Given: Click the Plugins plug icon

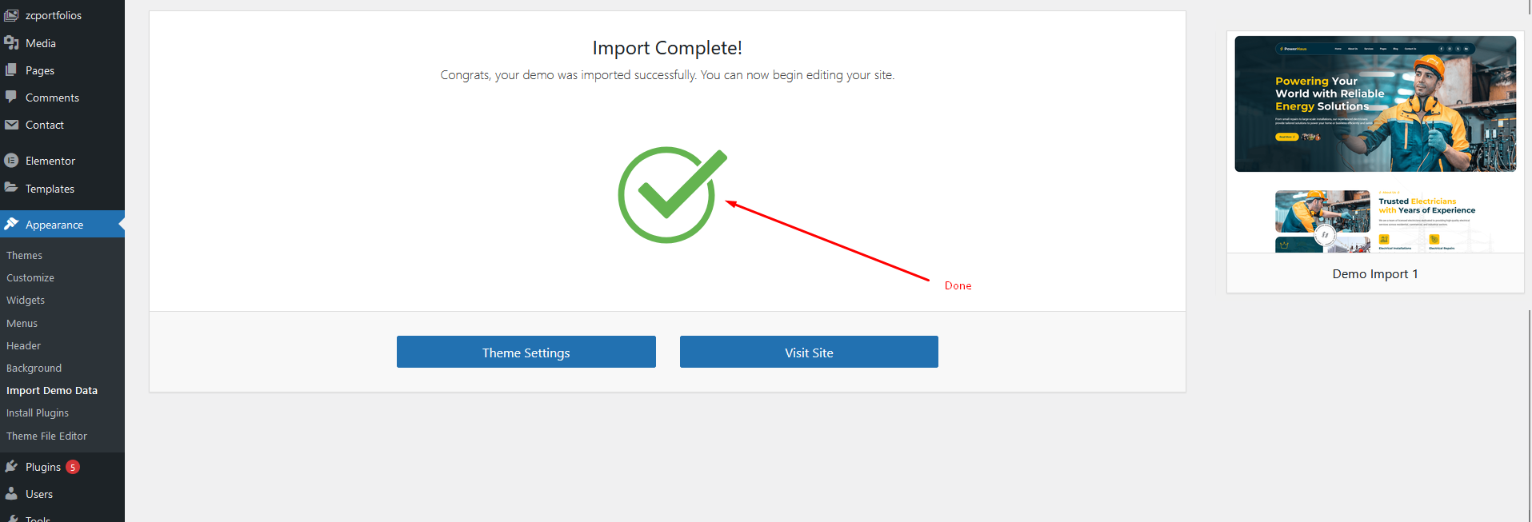Looking at the screenshot, I should tap(11, 467).
